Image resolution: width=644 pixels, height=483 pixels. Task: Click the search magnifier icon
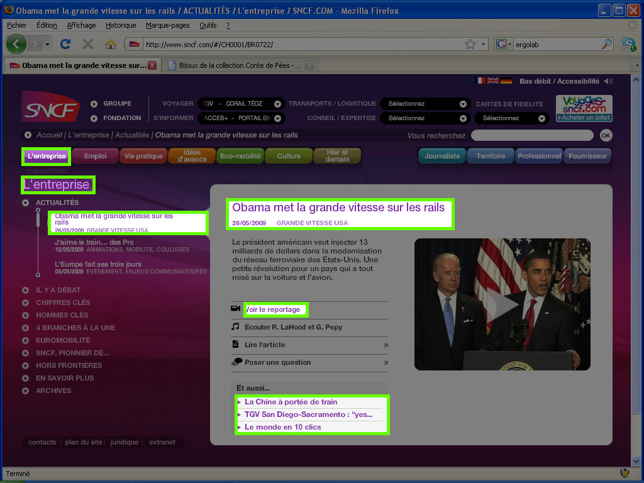606,44
